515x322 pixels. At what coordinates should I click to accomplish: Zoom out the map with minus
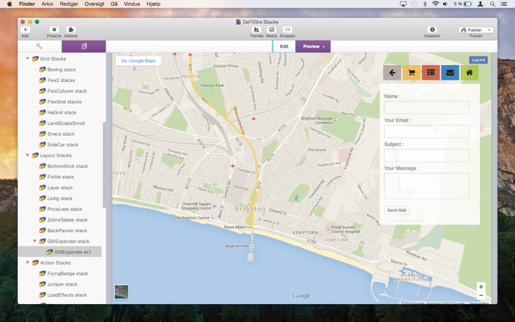481,295
